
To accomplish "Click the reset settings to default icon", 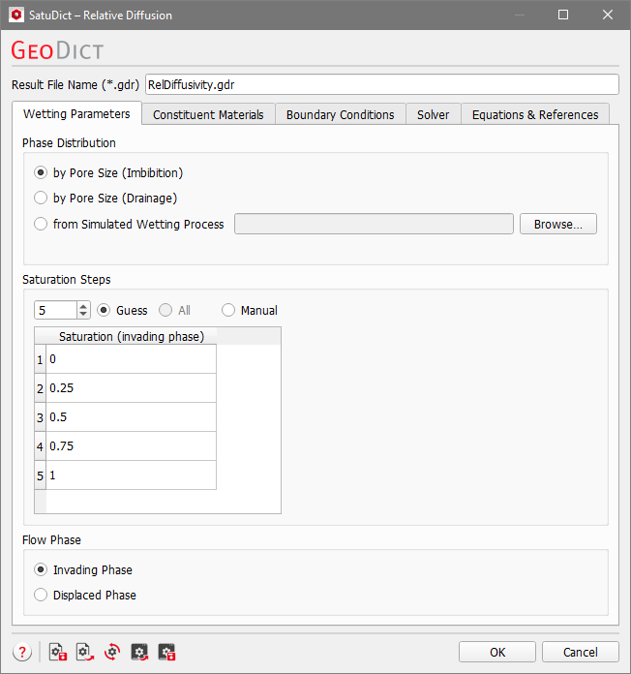I will coord(112,652).
